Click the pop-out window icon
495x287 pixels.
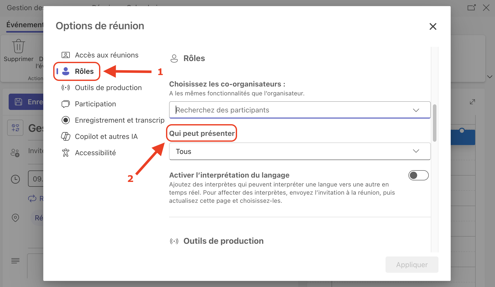pos(471,8)
